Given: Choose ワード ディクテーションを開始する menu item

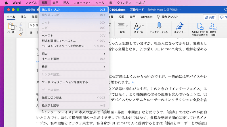Looking at the screenshot, I should [x=73, y=82].
